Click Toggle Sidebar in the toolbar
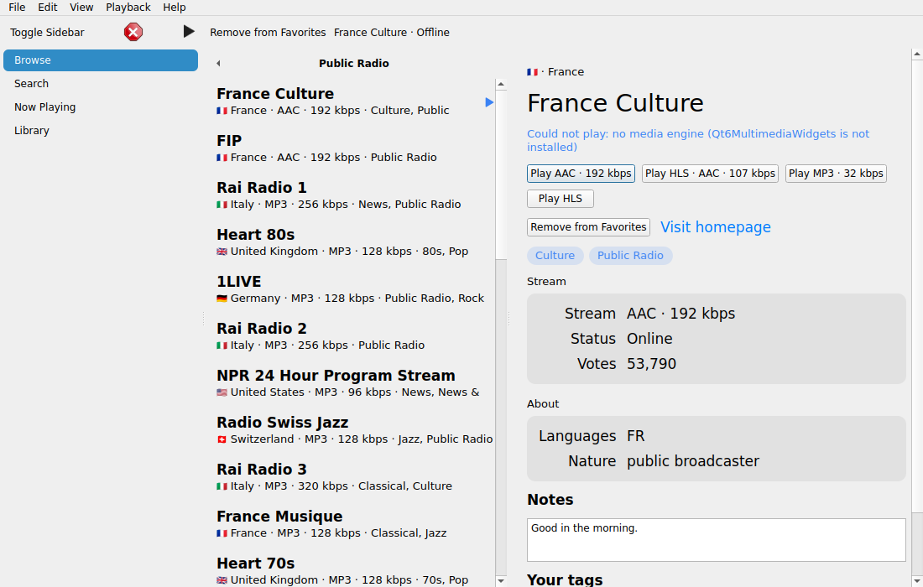The image size is (923, 587). 47,33
